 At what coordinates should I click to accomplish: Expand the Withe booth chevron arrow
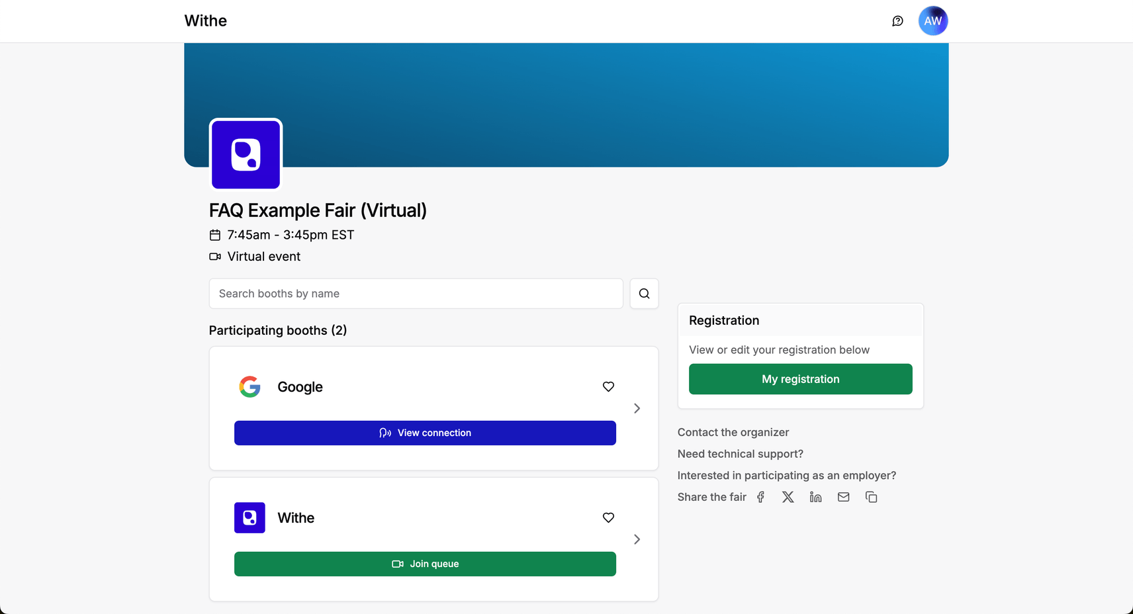click(637, 540)
